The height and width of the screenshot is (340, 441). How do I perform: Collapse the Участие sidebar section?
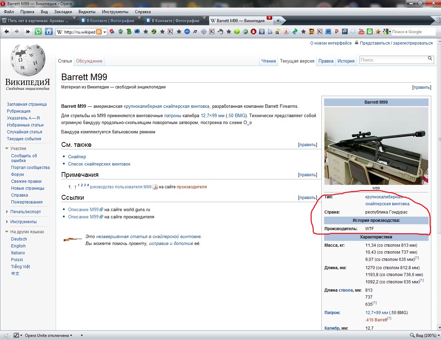[7, 149]
